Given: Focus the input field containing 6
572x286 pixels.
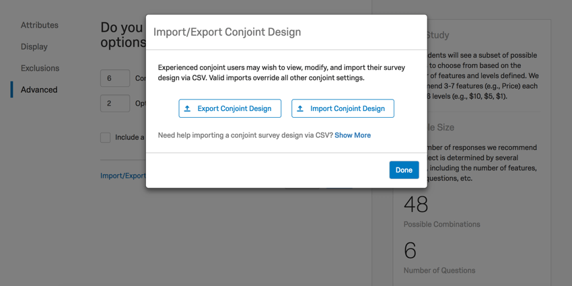Looking at the screenshot, I should point(114,78).
